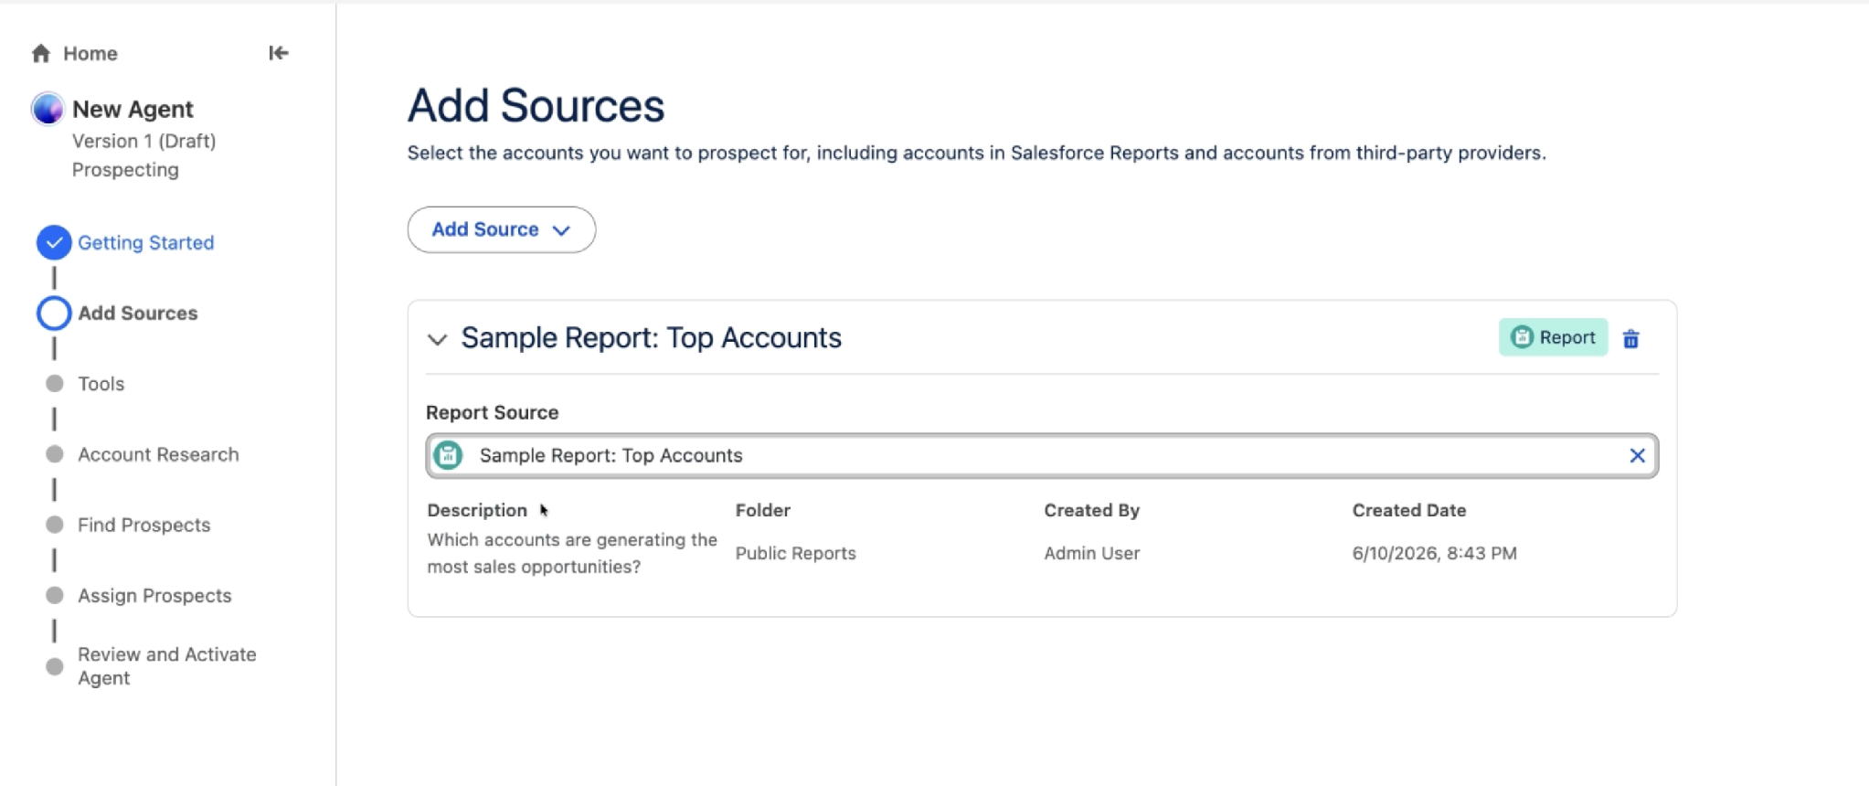Clear the Report Source selection with X
Screen dimensions: 1869x786
(1637, 455)
